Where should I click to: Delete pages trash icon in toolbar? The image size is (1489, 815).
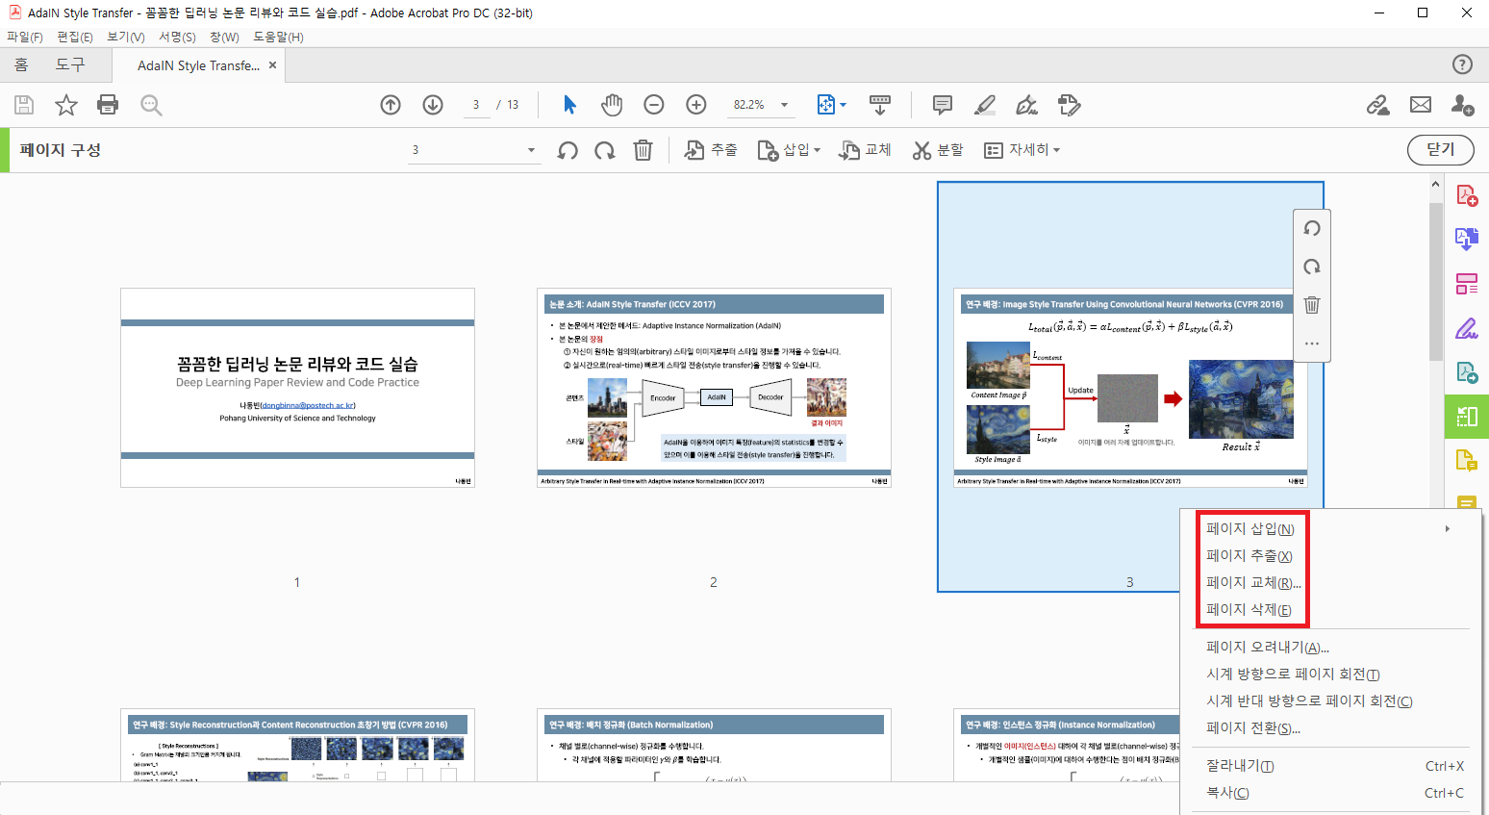(643, 150)
